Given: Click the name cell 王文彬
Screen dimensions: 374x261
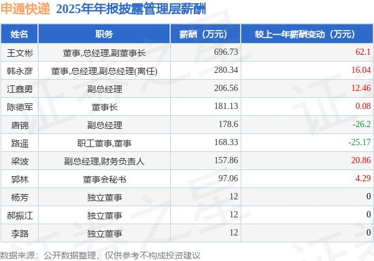Looking at the screenshot, I should tap(20, 53).
